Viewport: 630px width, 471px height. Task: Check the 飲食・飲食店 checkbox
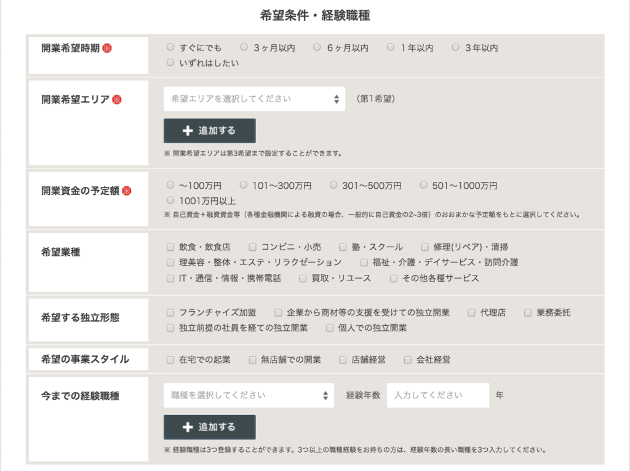pos(170,247)
